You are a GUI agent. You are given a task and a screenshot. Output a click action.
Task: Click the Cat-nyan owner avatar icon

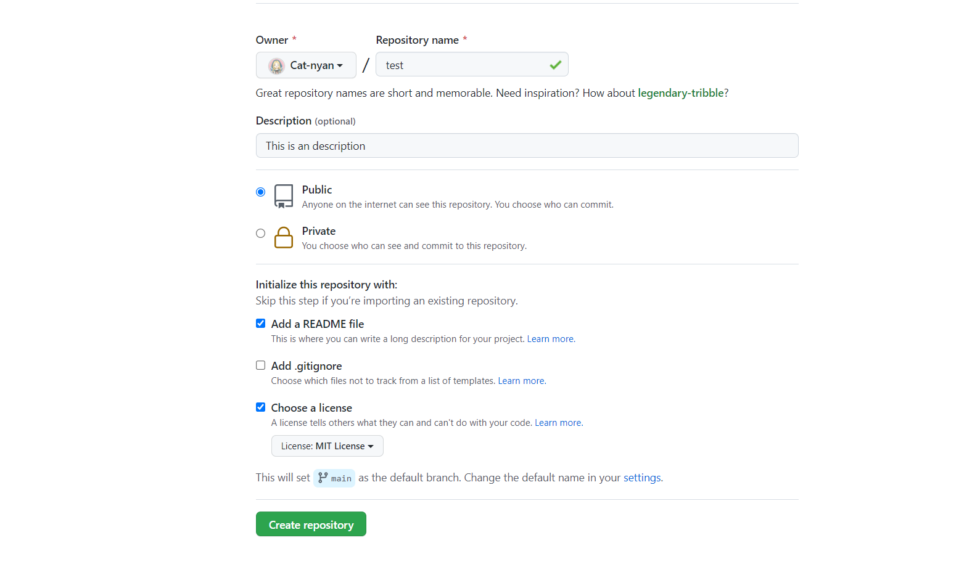point(276,65)
